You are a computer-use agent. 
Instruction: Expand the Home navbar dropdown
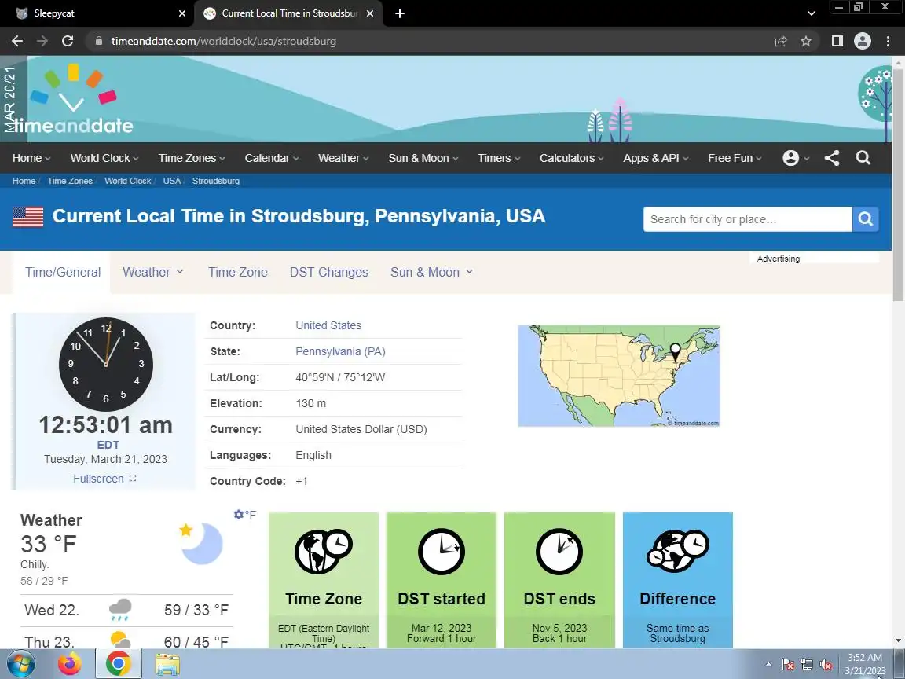click(31, 158)
